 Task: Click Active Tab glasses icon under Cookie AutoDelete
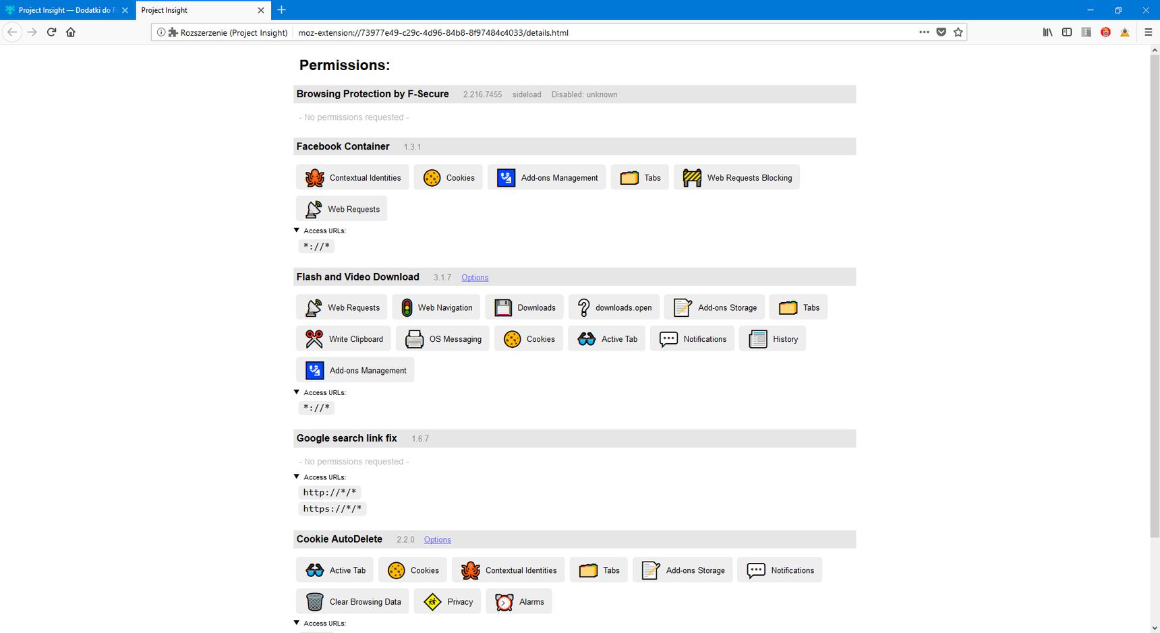[315, 570]
